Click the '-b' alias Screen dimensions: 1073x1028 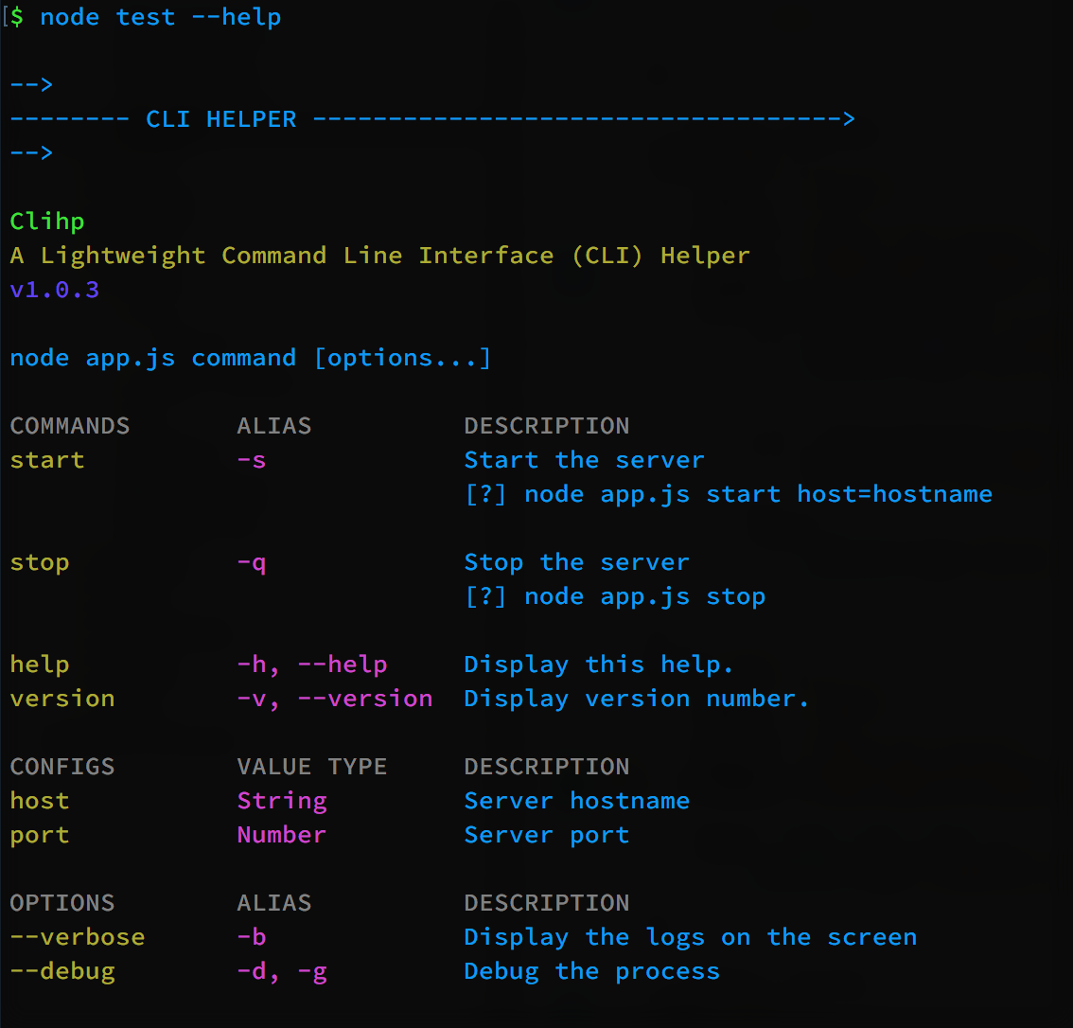(x=251, y=937)
